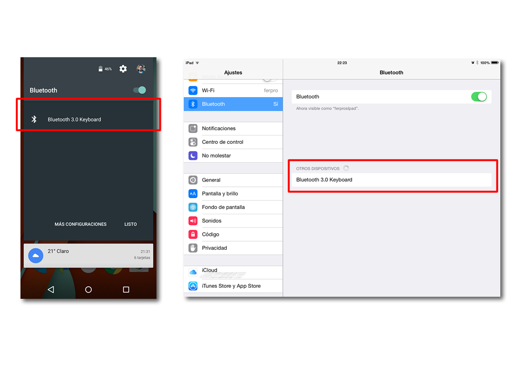Tap the iTunes Store y App Store icon
The image size is (525, 365).
click(193, 286)
